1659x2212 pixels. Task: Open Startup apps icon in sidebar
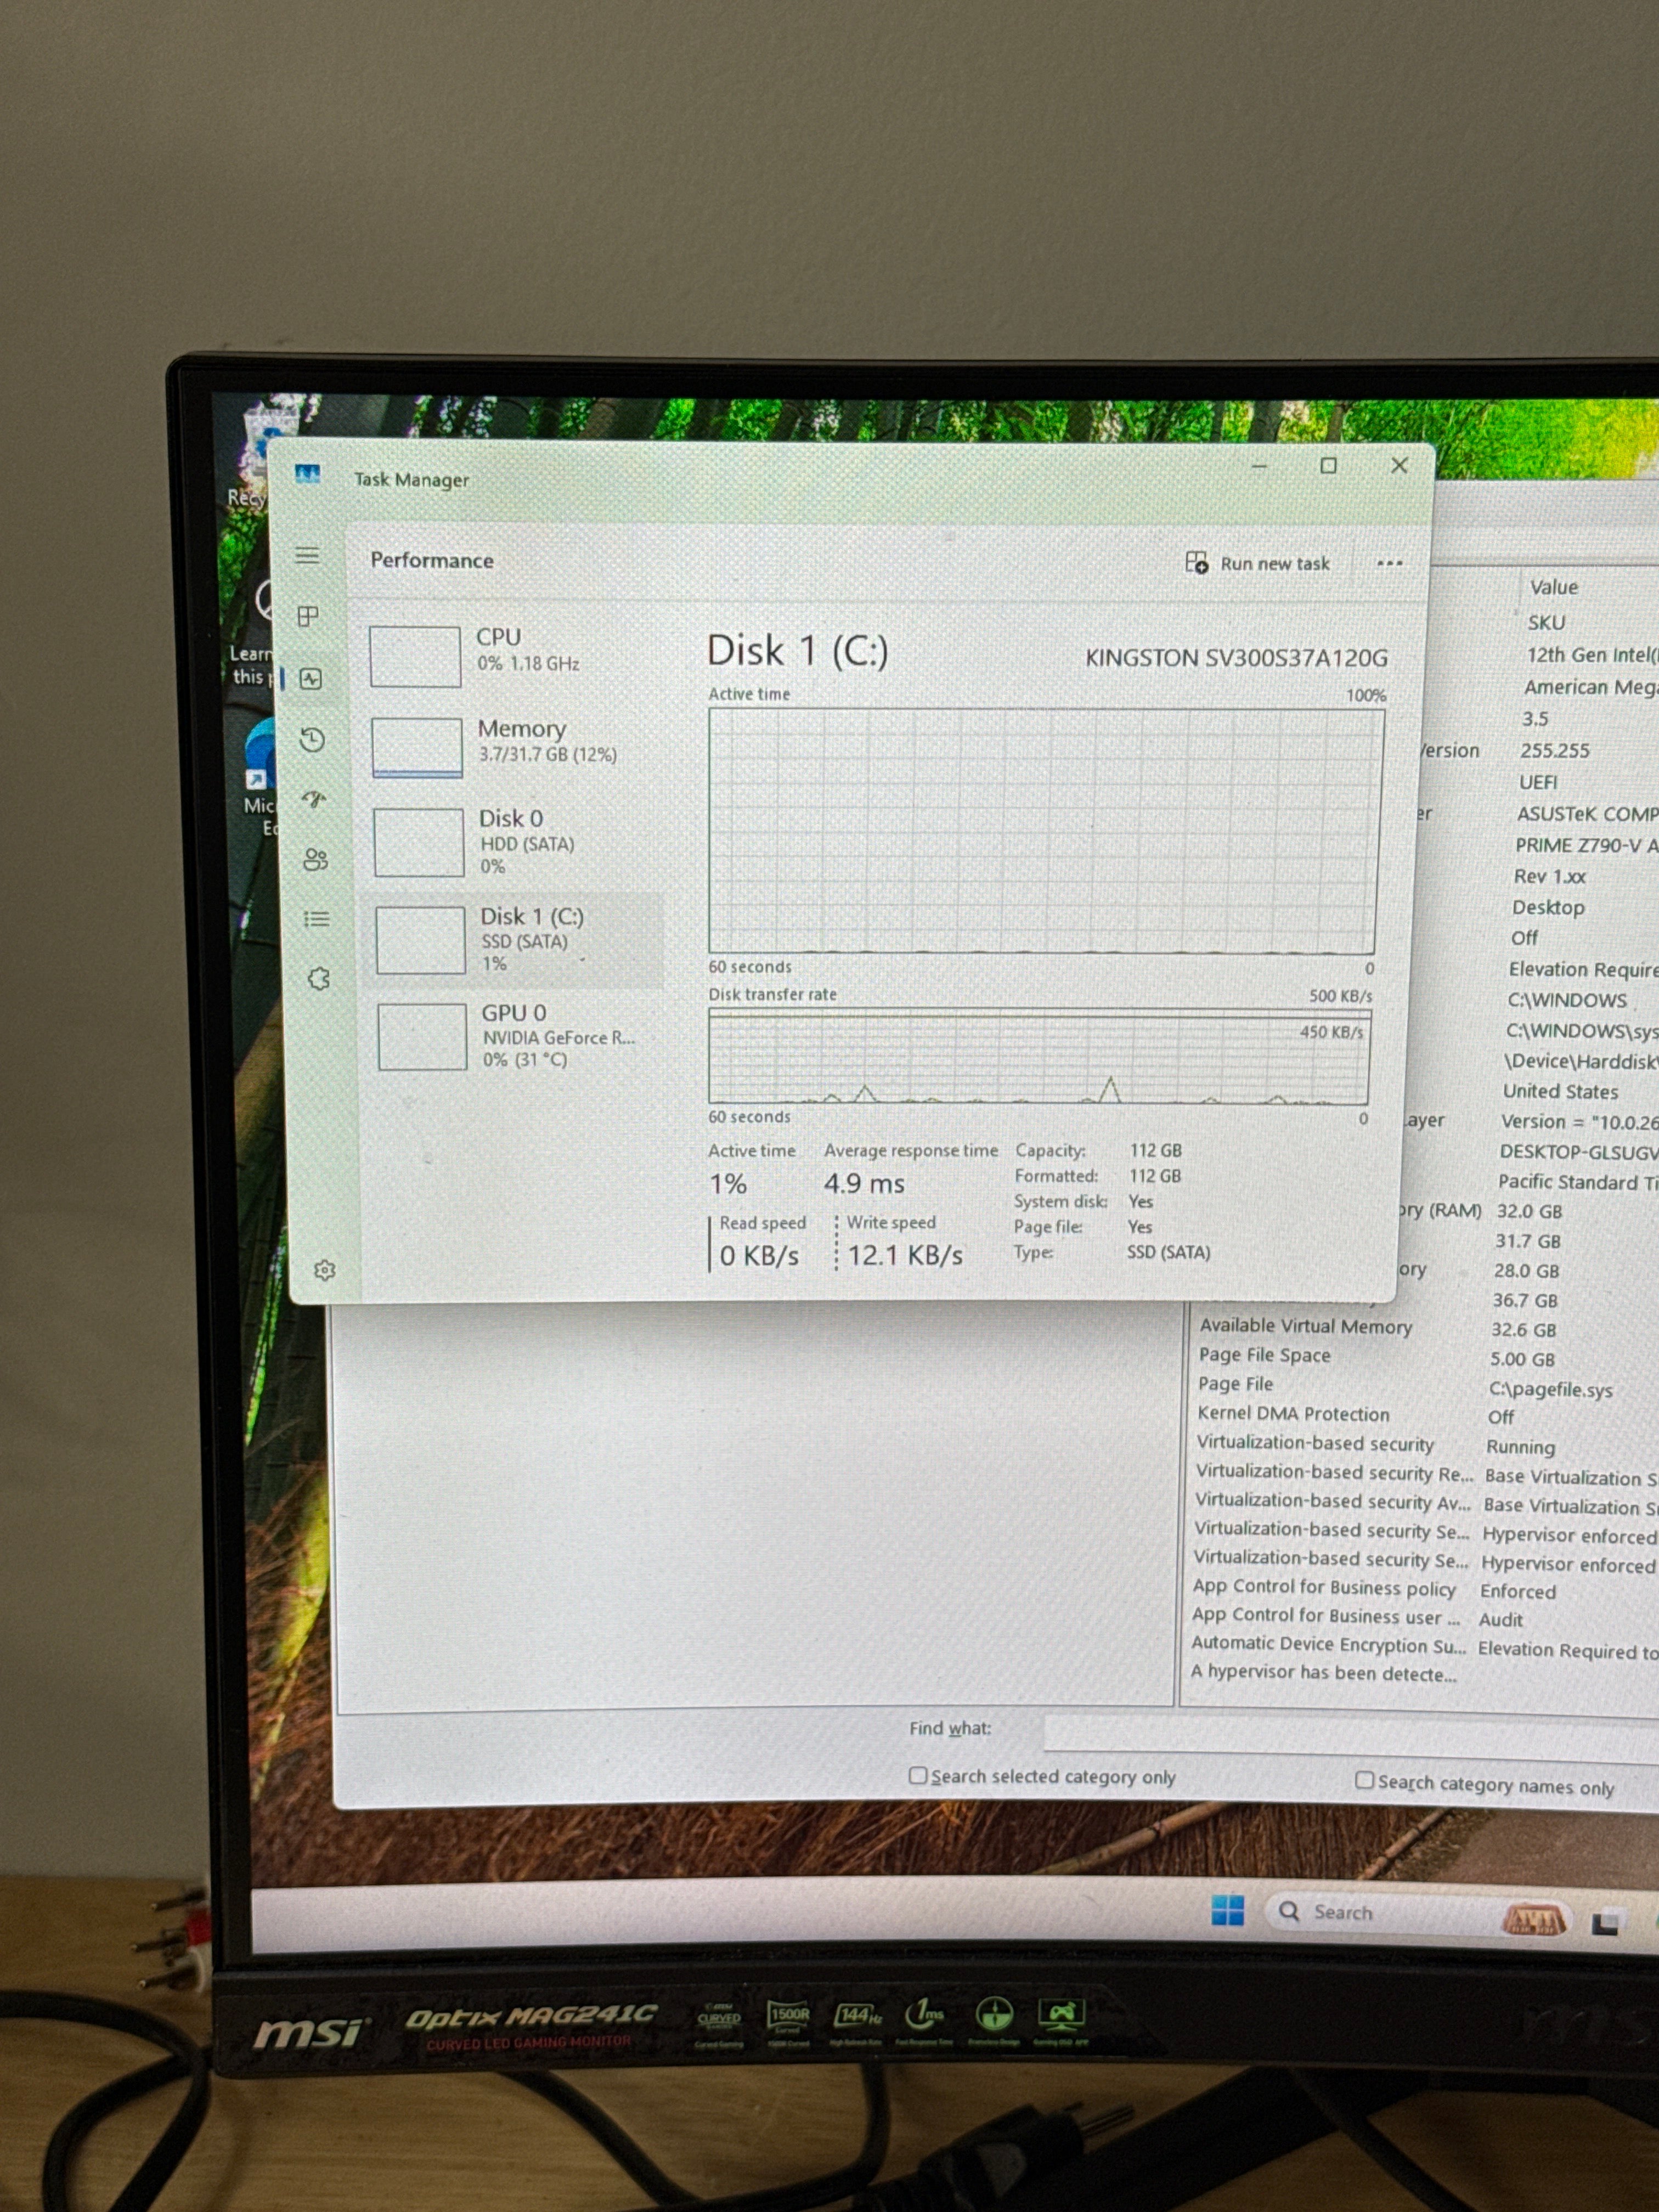[x=314, y=799]
